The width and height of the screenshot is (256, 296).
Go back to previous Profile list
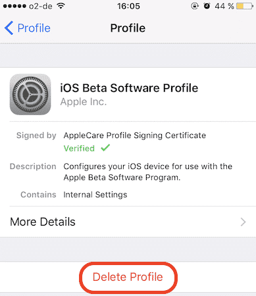tap(28, 28)
